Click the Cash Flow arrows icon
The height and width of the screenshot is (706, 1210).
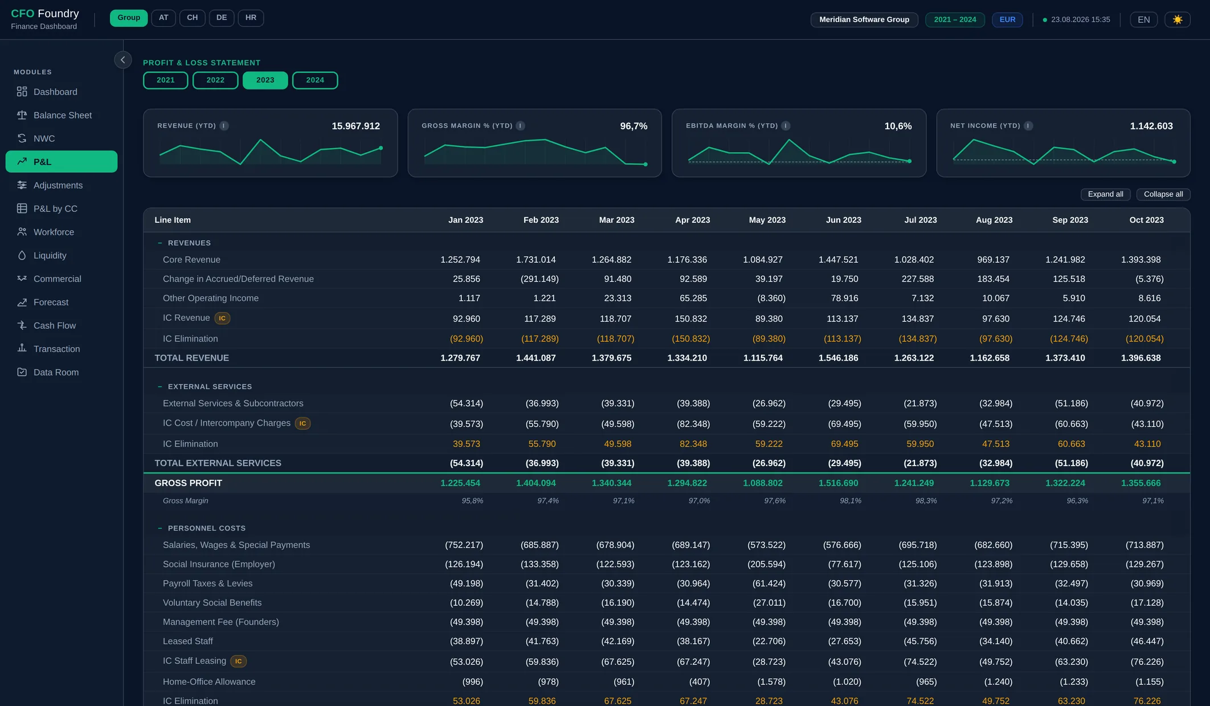pyautogui.click(x=22, y=325)
